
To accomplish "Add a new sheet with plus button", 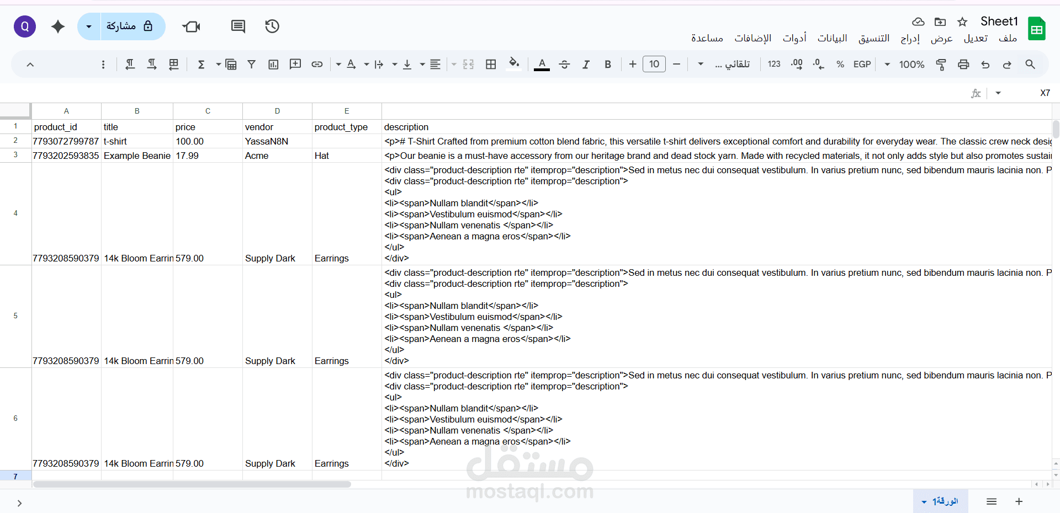I will point(1019,501).
